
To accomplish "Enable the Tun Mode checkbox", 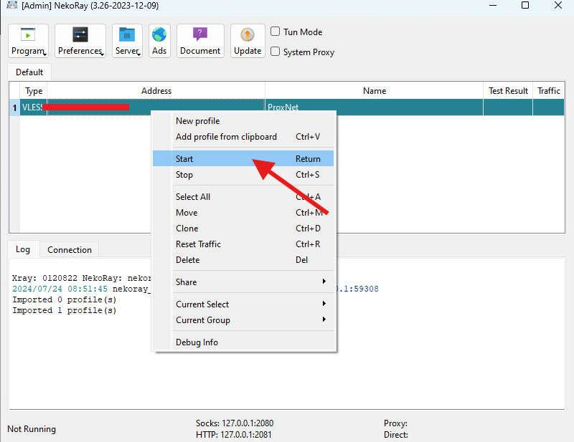I will [276, 32].
